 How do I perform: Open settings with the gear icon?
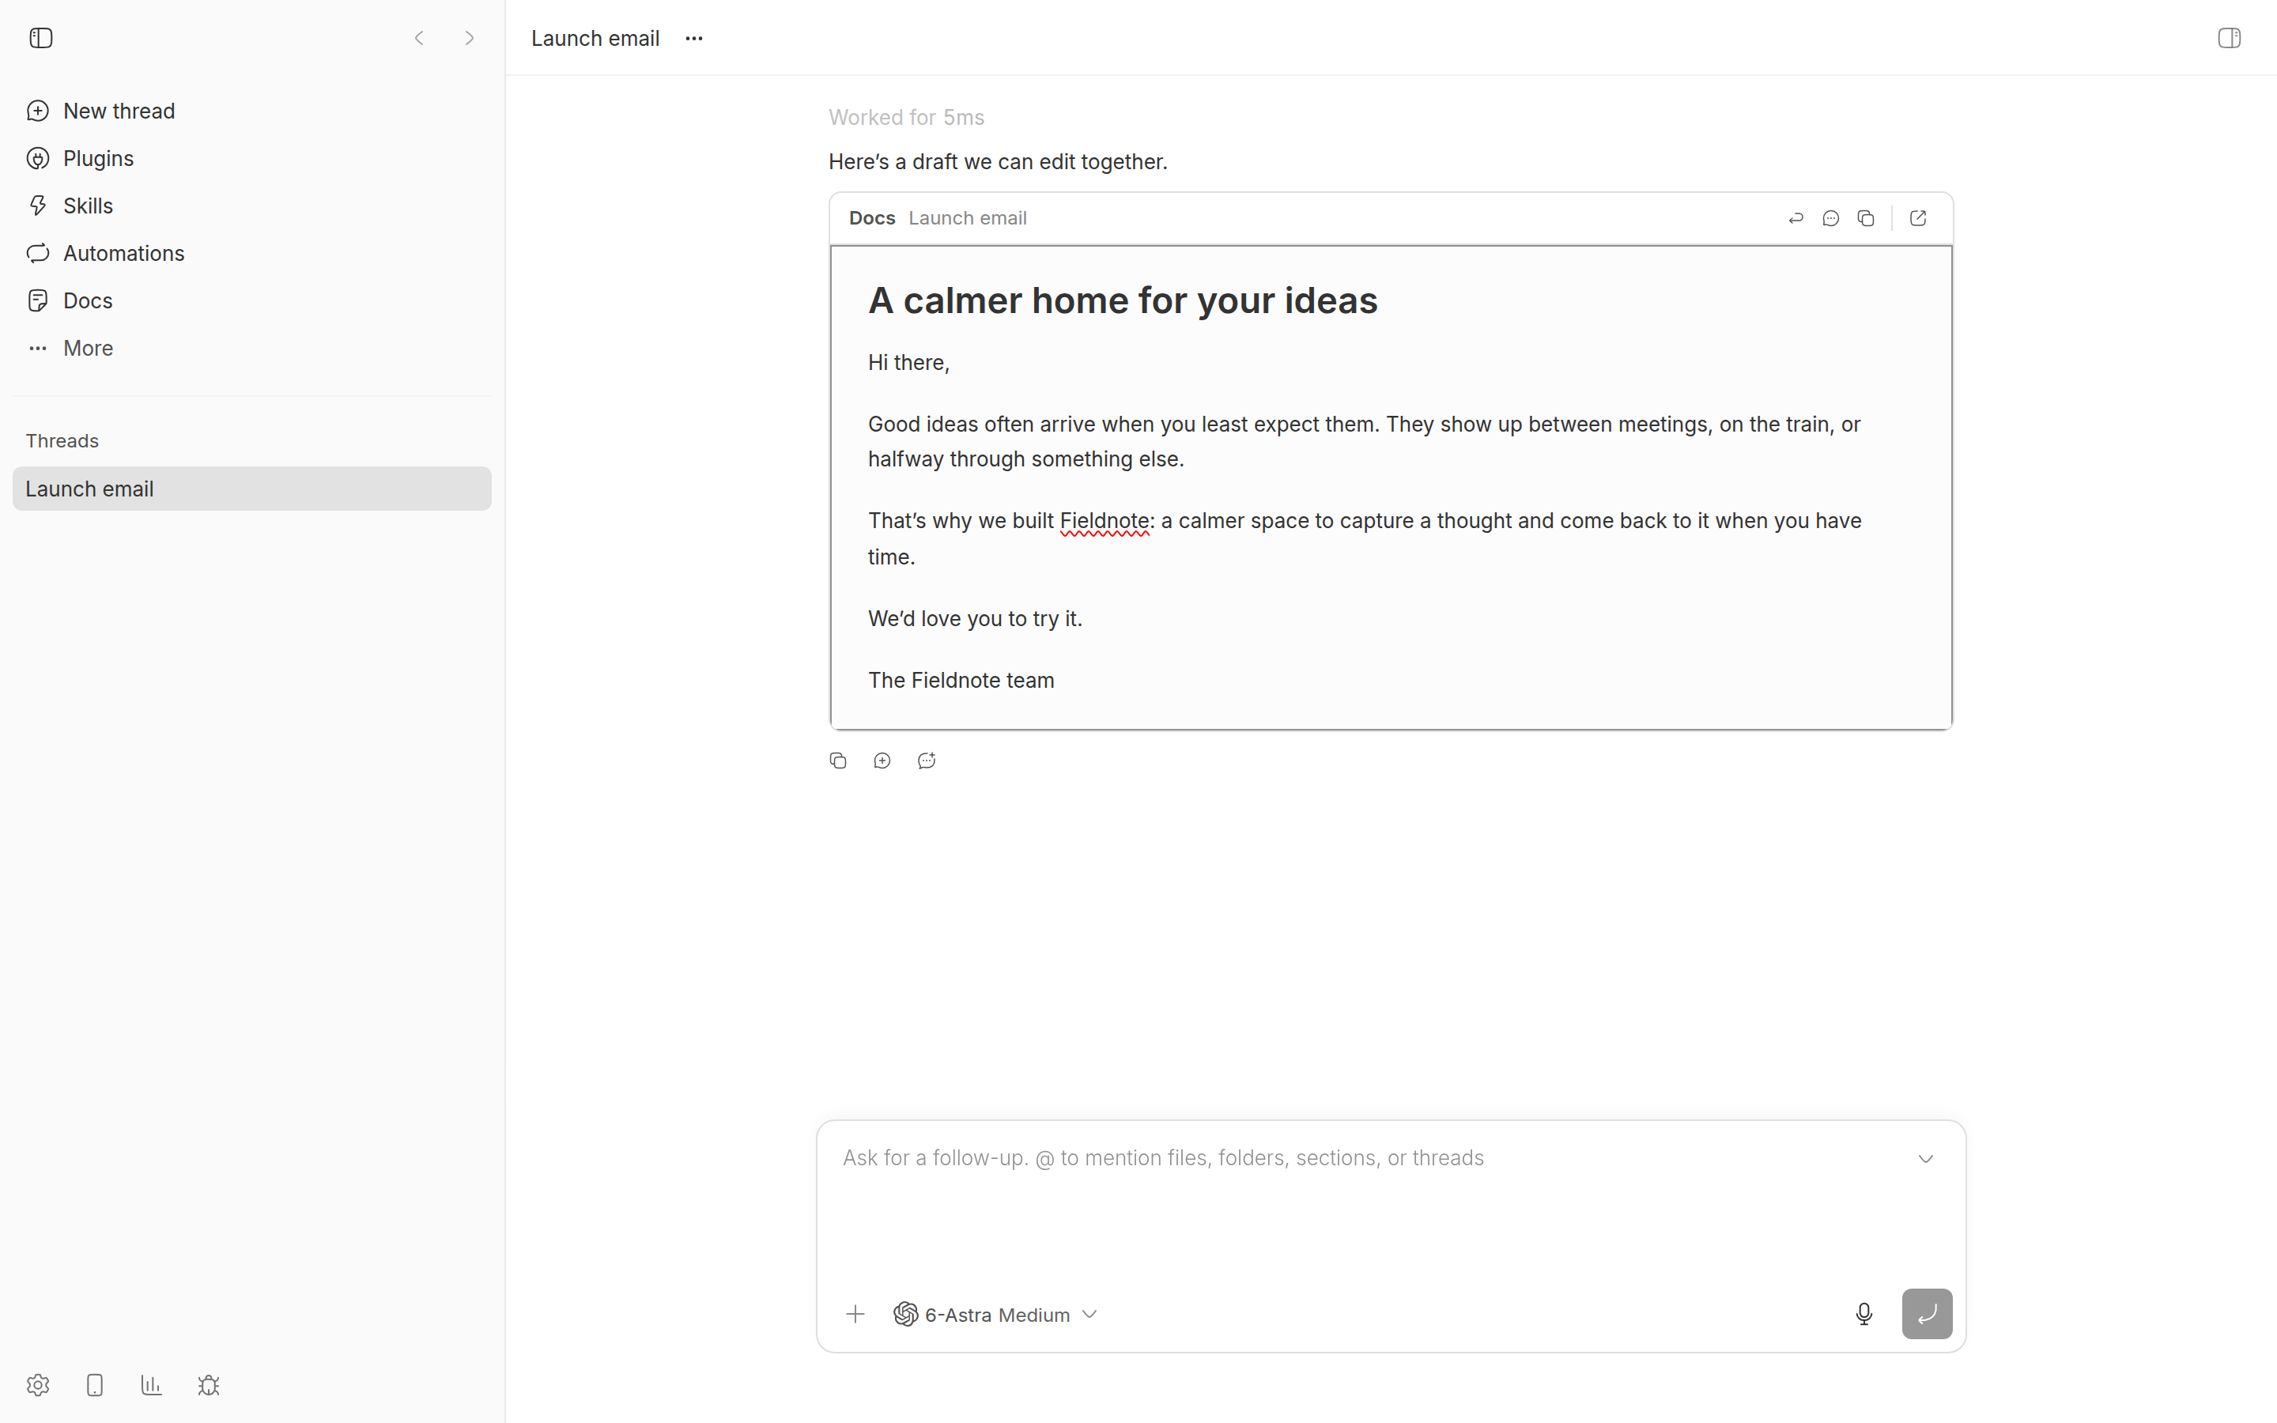click(x=38, y=1385)
